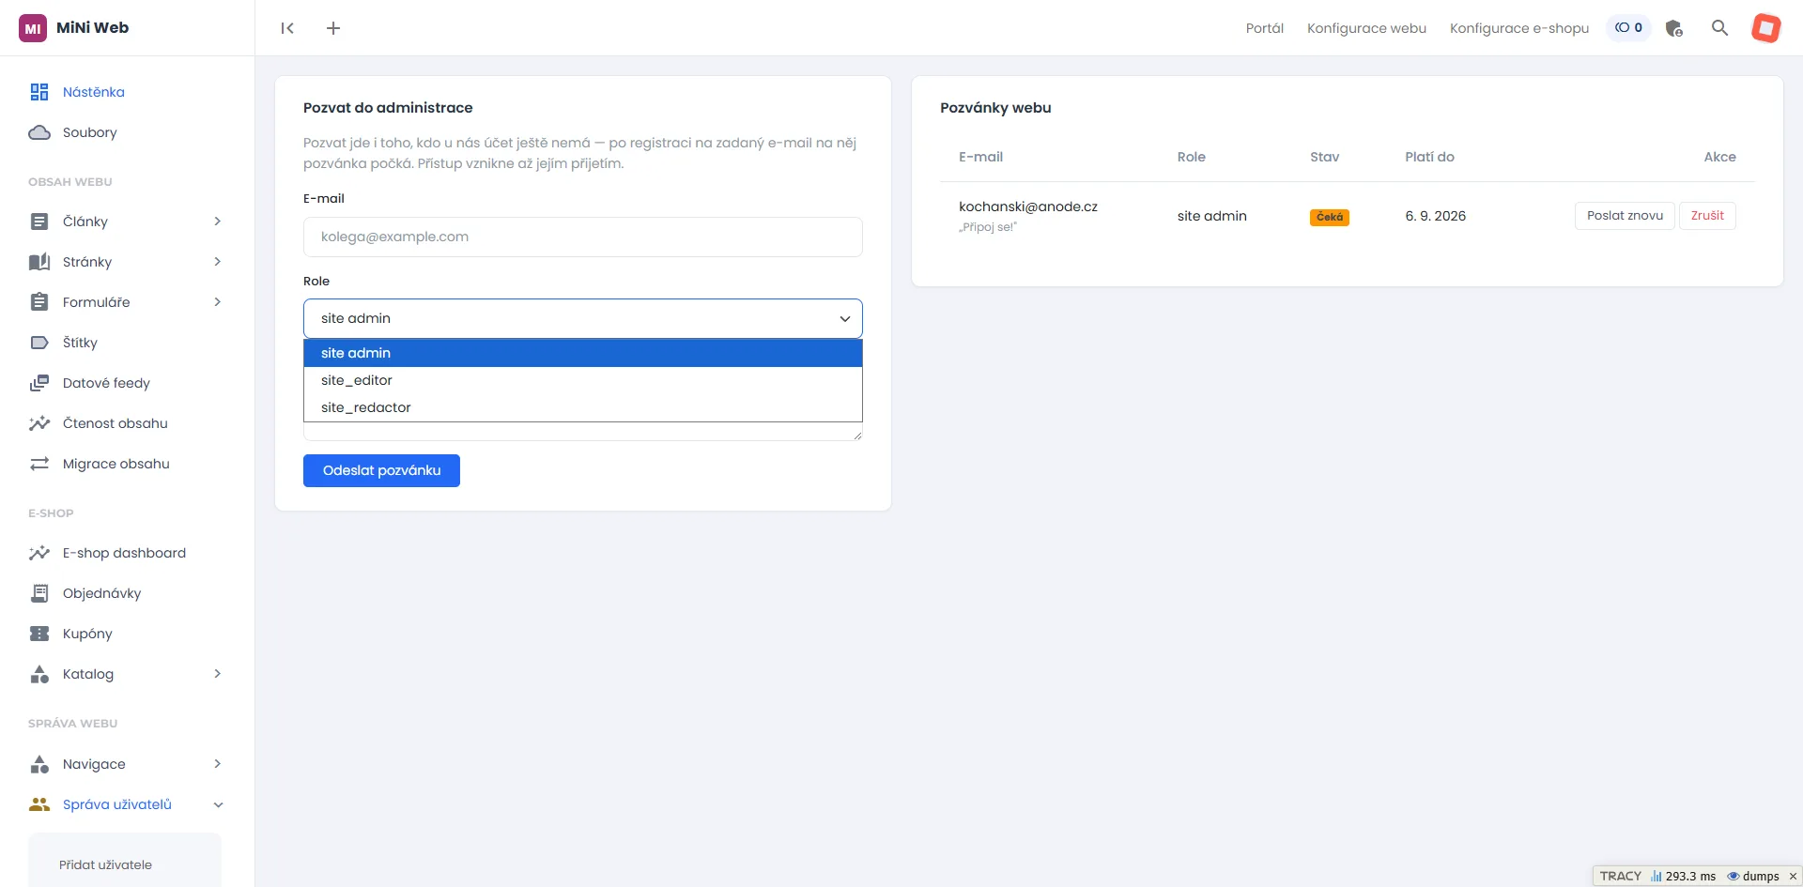Screen dimensions: 1803x887
Task: Click the Migrace obsahu arrows icon
Action: tap(39, 464)
